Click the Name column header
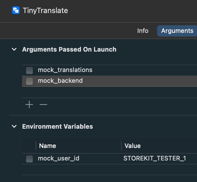The width and height of the screenshot is (197, 182). click(48, 146)
